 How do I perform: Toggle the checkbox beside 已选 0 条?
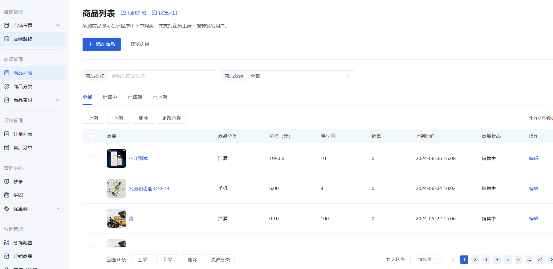pos(91,259)
